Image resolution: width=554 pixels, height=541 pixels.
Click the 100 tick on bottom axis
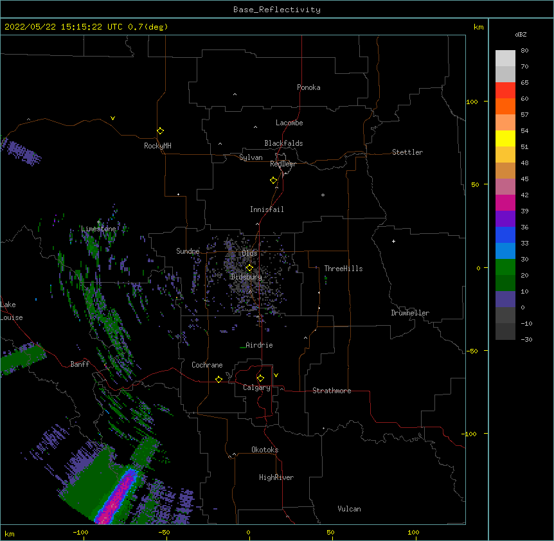[413, 532]
